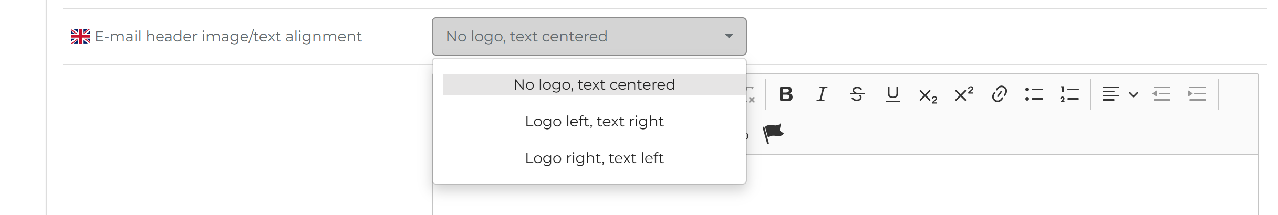This screenshot has height=215, width=1278.
Task: Apply subscript formatting
Action: (928, 95)
